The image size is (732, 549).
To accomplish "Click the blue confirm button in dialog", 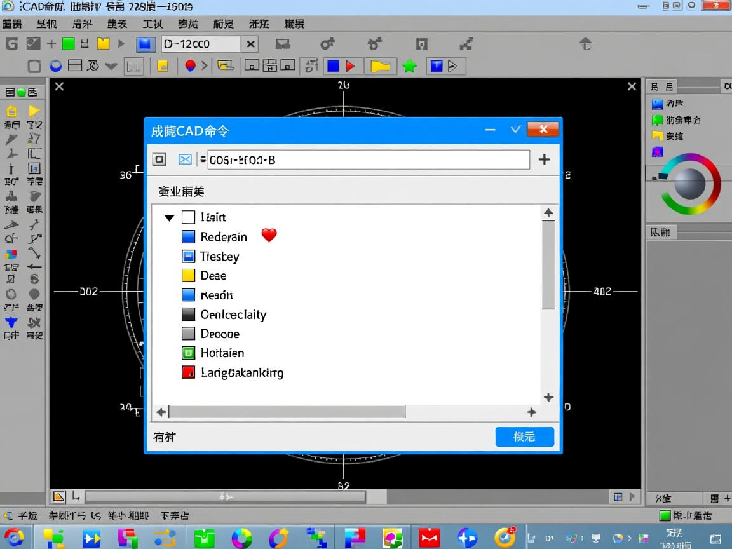I will click(524, 437).
